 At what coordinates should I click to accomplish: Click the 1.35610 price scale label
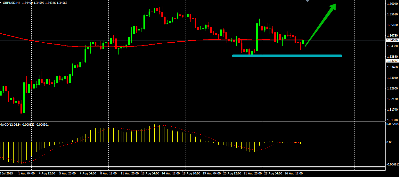[392, 14]
